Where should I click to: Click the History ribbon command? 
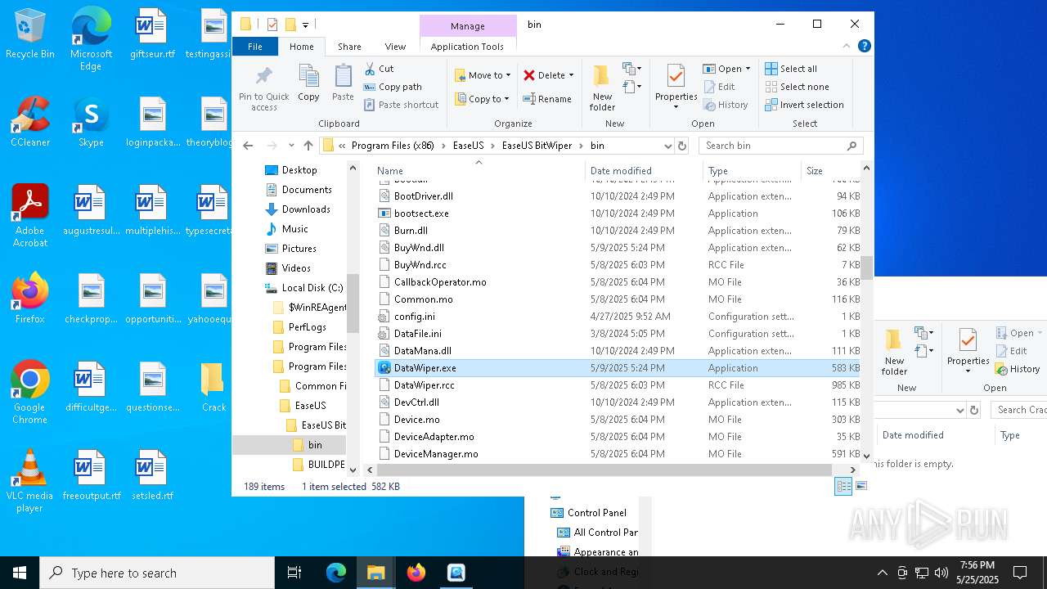tap(725, 105)
